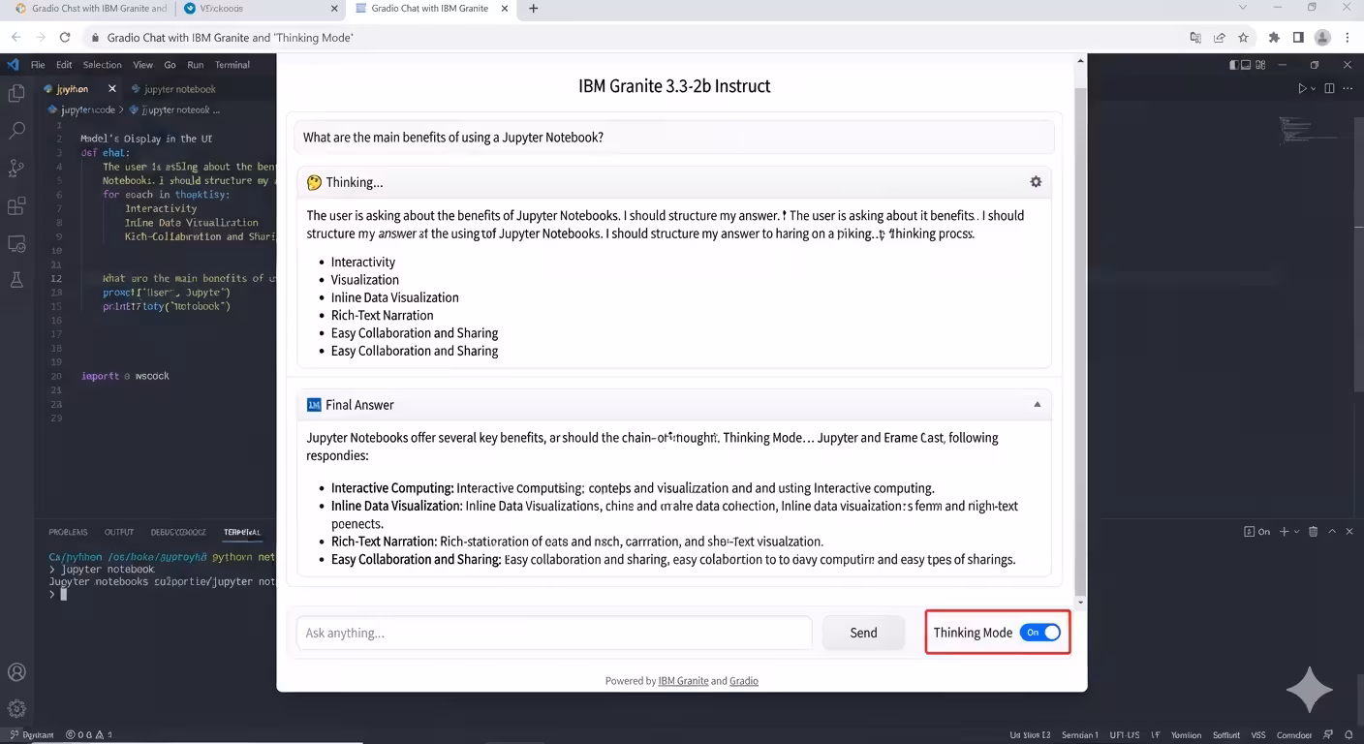Toggle bottom panel layout icon in VS Code

tap(1244, 65)
